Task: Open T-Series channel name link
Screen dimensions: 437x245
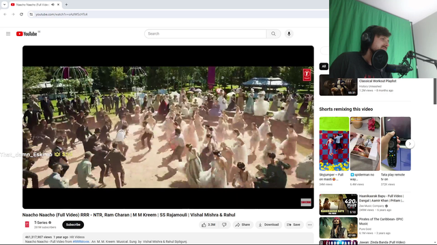Action: point(41,223)
